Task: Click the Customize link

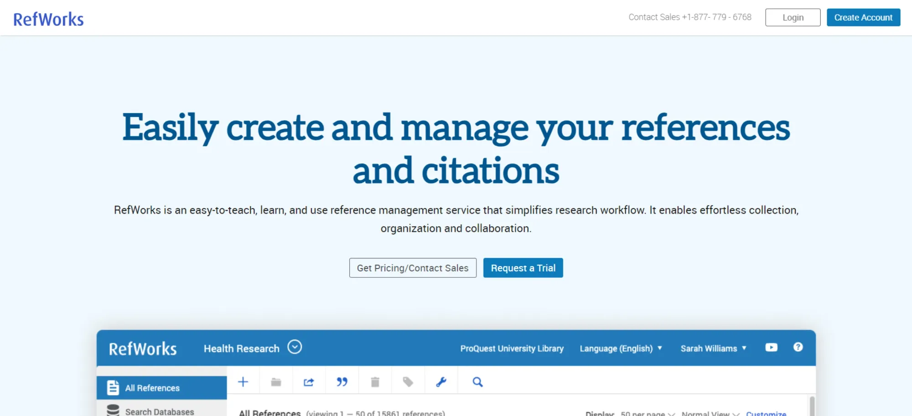Action: tap(766, 413)
